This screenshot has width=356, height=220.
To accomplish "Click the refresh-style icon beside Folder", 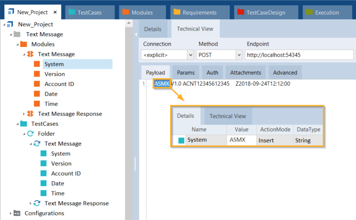I will click(30, 133).
